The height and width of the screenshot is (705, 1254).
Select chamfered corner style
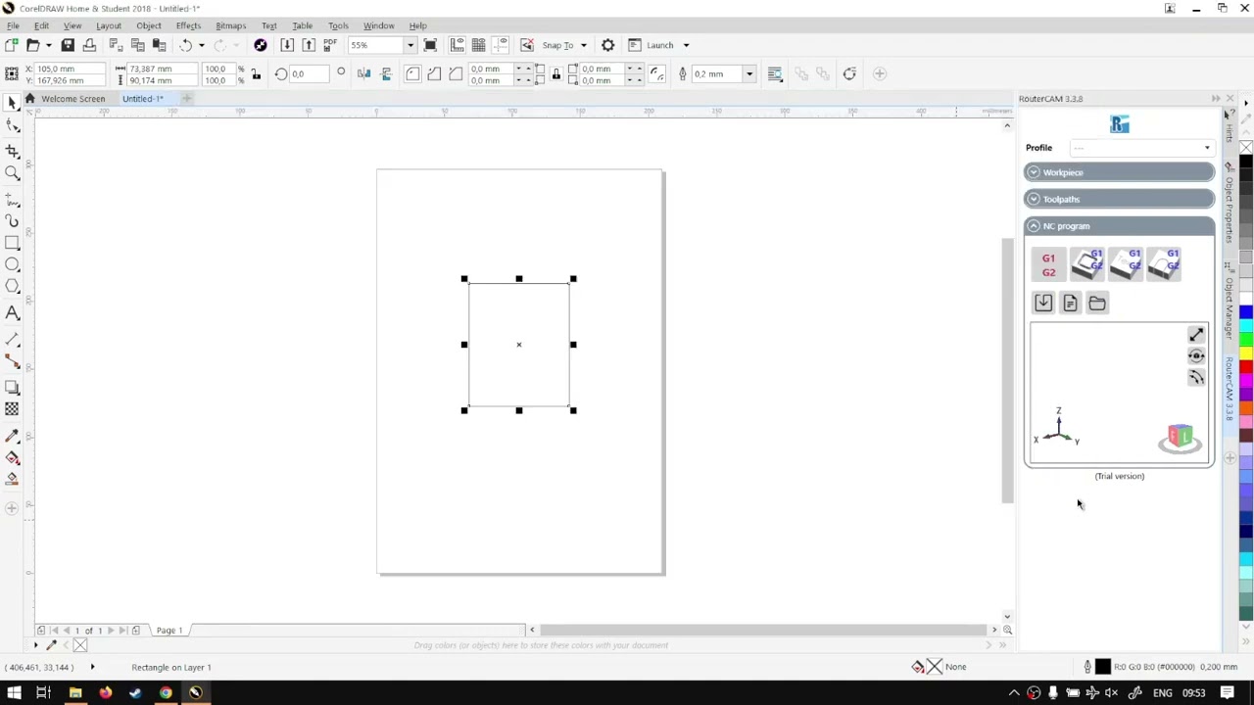point(456,74)
